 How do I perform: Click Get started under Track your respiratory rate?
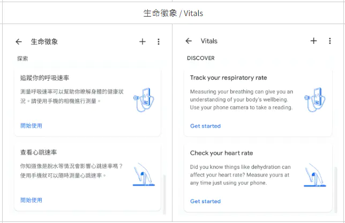(x=205, y=126)
